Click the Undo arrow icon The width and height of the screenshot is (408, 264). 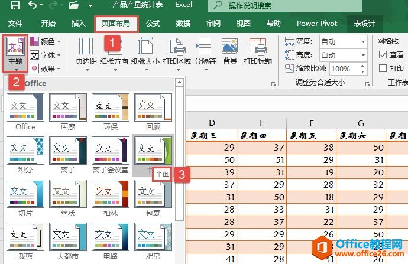[x=32, y=6]
